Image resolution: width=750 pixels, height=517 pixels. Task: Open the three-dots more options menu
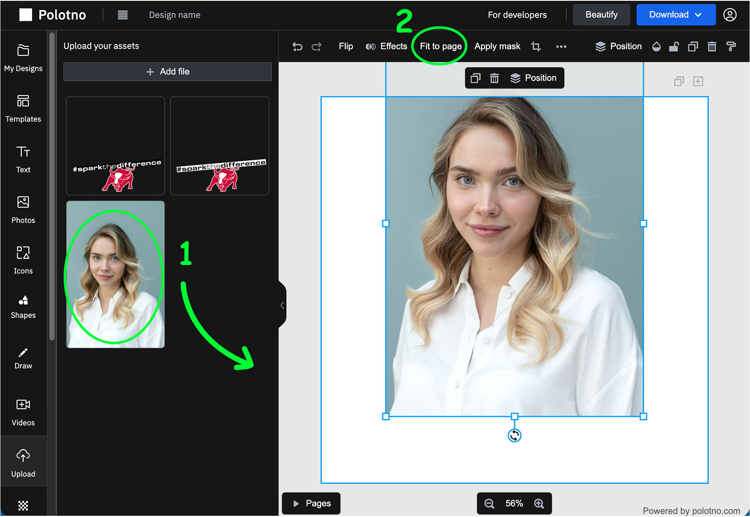561,47
